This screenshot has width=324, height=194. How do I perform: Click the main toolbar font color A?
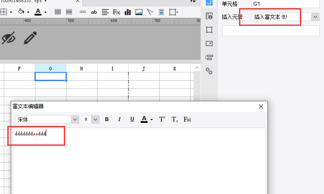coord(38,12)
